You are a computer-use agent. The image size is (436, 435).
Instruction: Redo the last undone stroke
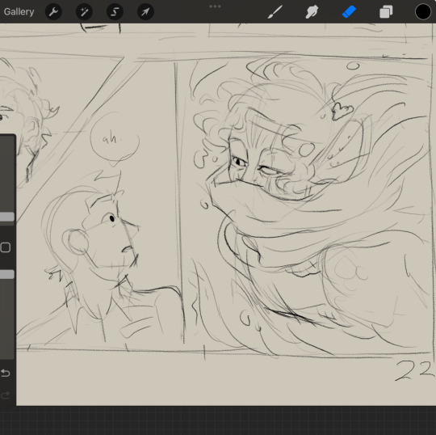[x=6, y=395]
